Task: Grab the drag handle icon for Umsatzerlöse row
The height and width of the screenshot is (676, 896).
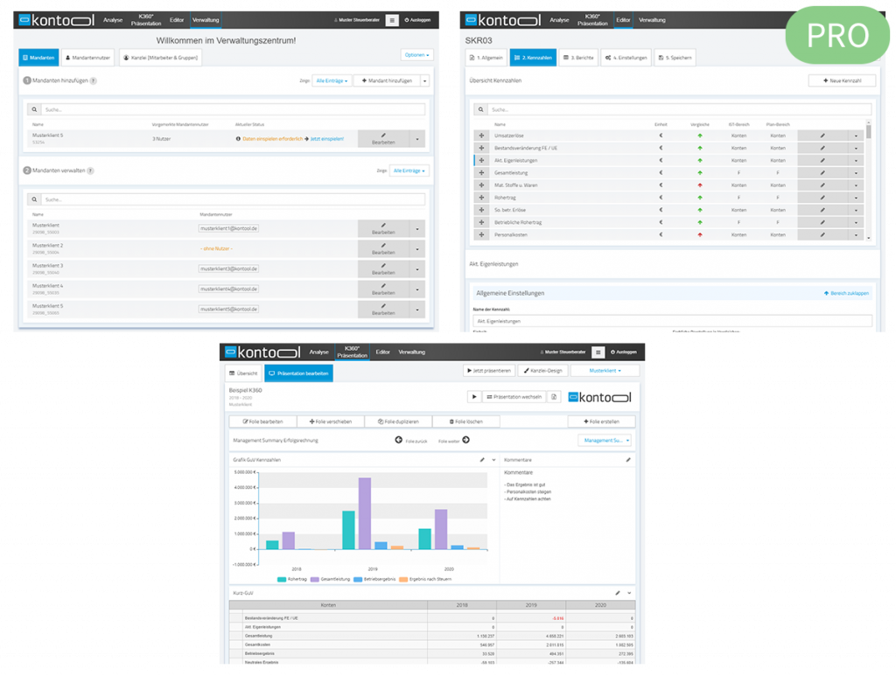Action: click(480, 136)
